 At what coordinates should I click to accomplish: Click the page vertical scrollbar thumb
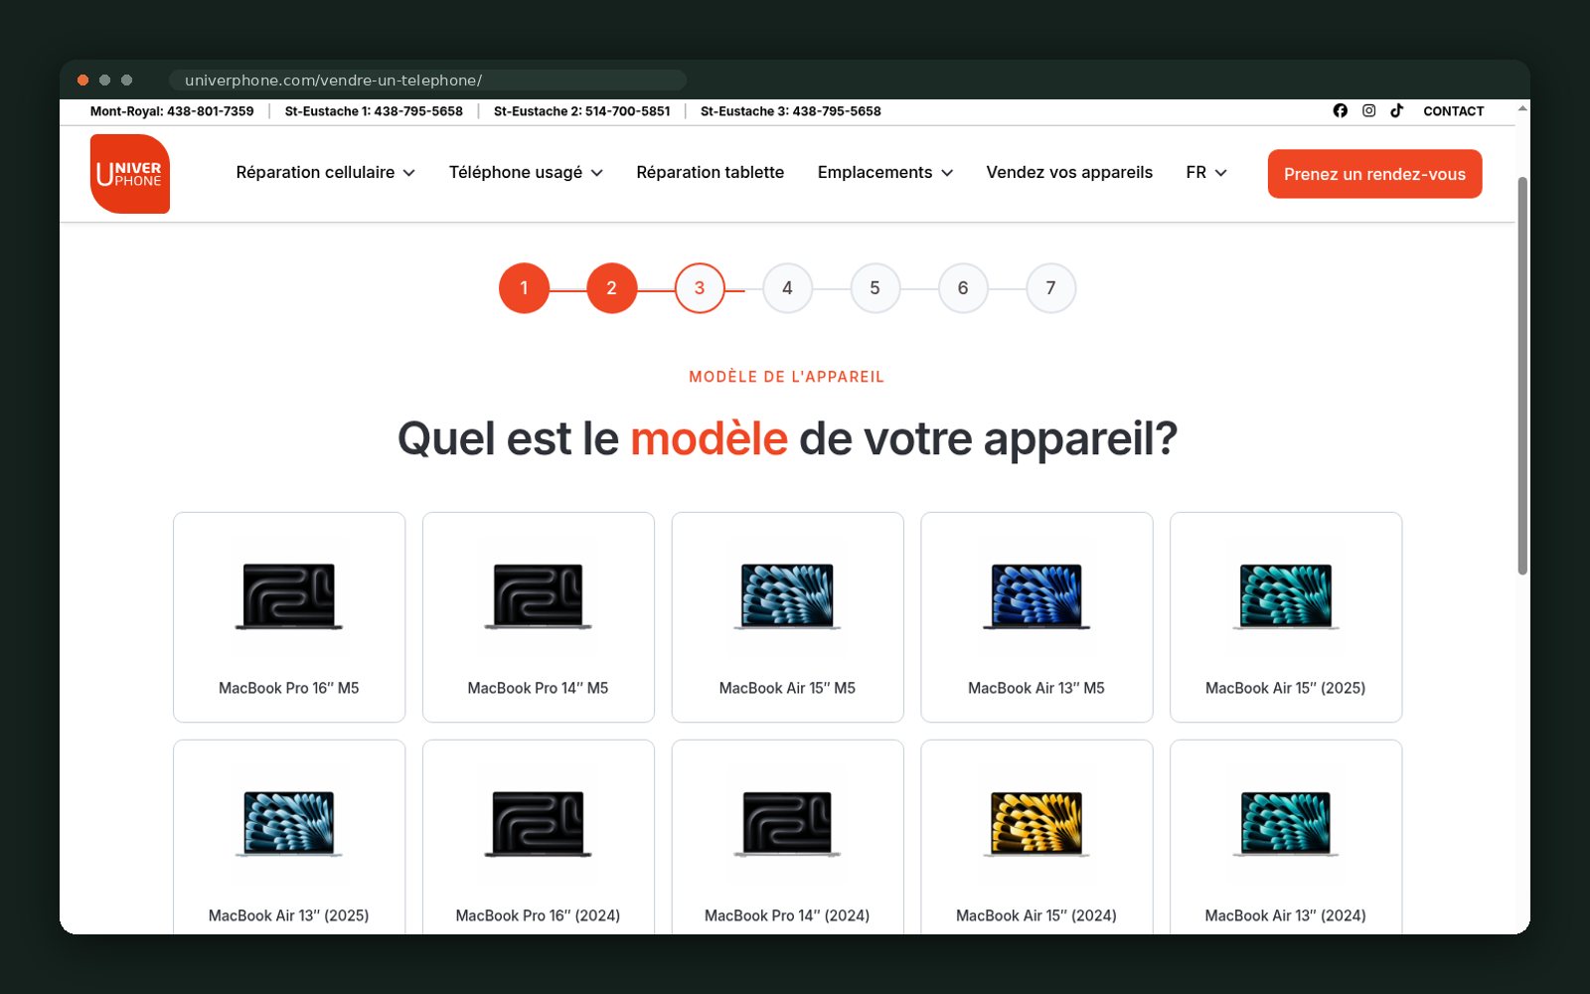(1522, 376)
